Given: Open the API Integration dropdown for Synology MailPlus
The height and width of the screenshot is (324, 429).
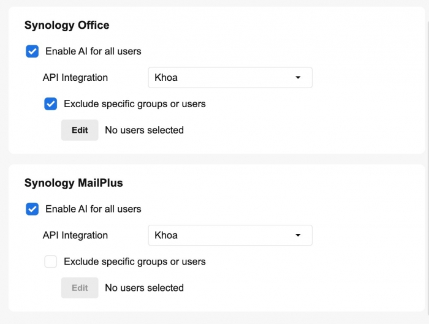Looking at the screenshot, I should pyautogui.click(x=230, y=235).
